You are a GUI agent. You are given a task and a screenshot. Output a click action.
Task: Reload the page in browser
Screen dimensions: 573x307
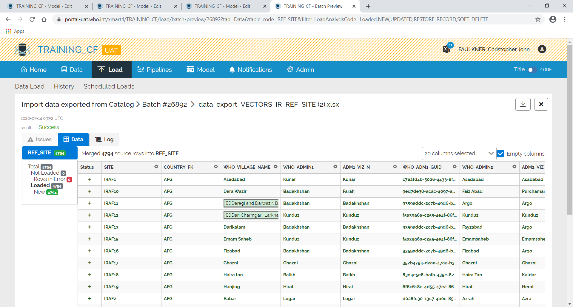click(x=32, y=19)
